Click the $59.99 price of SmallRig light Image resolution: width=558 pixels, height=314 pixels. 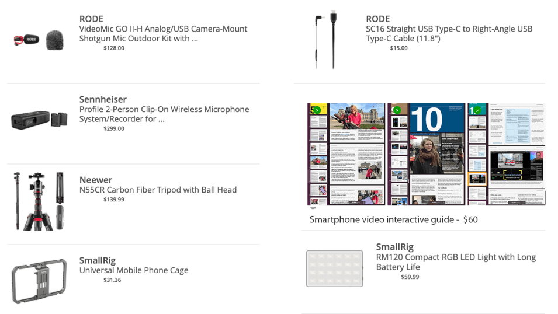410,277
